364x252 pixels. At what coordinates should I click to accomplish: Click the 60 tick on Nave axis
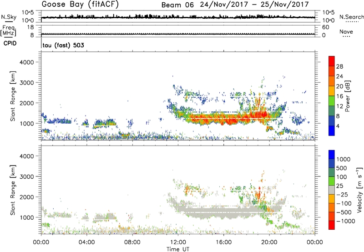[x=325, y=27]
